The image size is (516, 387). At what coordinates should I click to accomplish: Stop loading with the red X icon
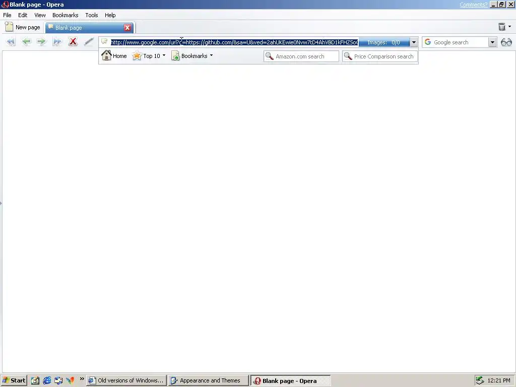coord(73,41)
